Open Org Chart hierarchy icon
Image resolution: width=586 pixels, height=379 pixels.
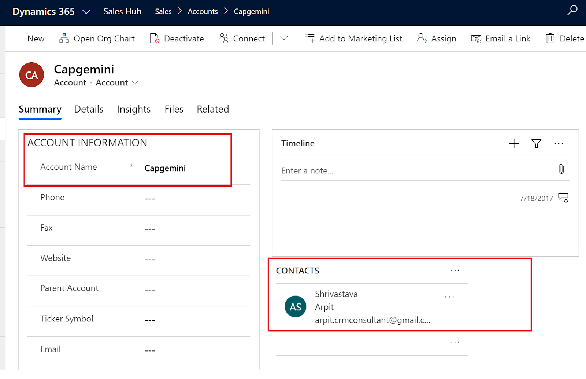point(64,38)
